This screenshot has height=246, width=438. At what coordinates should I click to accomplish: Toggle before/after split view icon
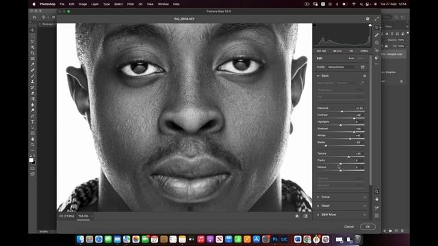click(x=306, y=216)
